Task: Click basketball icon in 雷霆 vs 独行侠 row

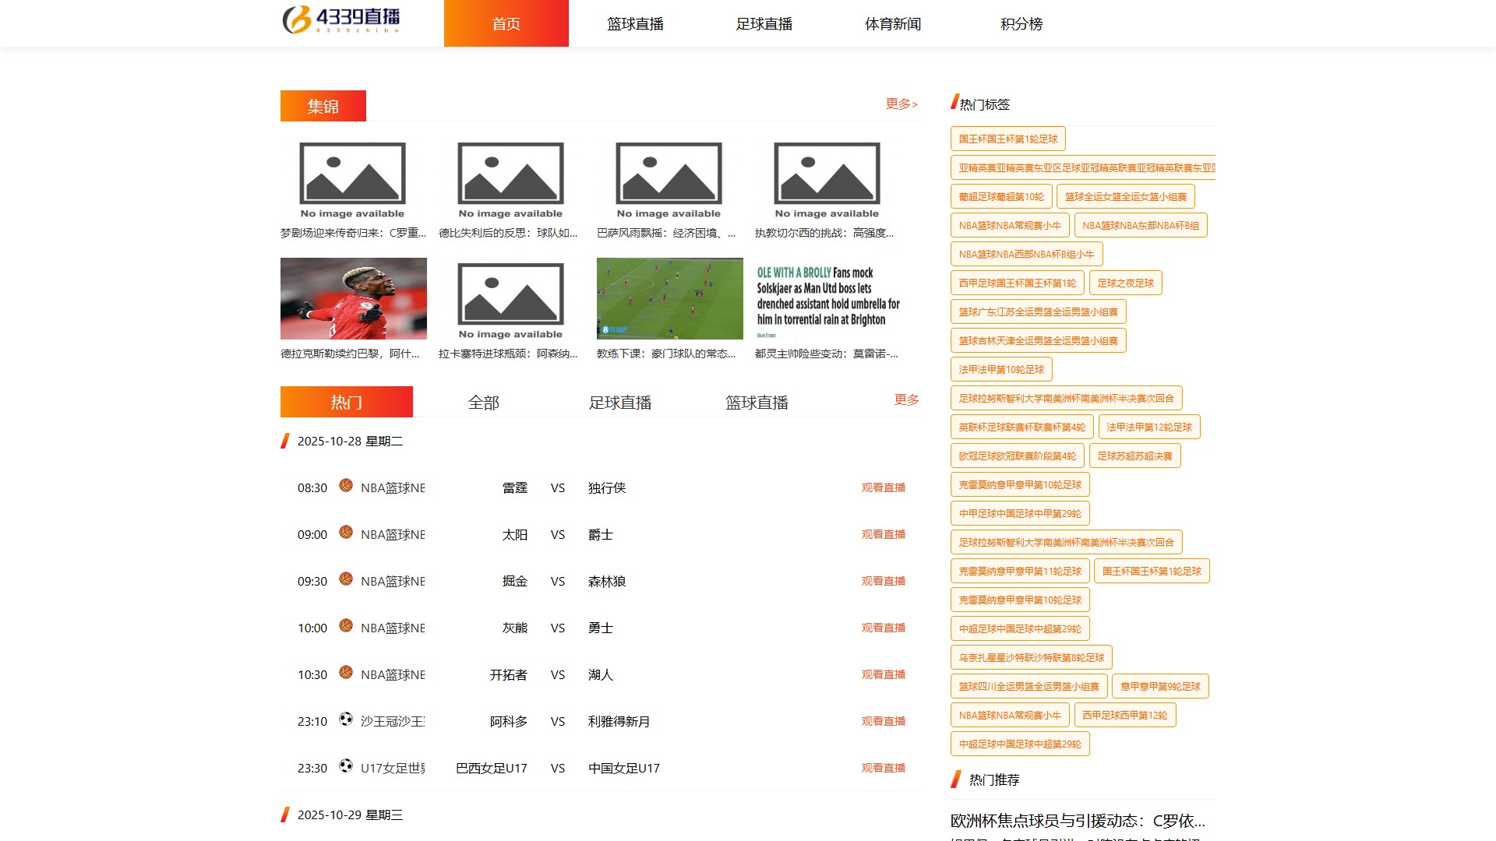Action: [x=346, y=486]
